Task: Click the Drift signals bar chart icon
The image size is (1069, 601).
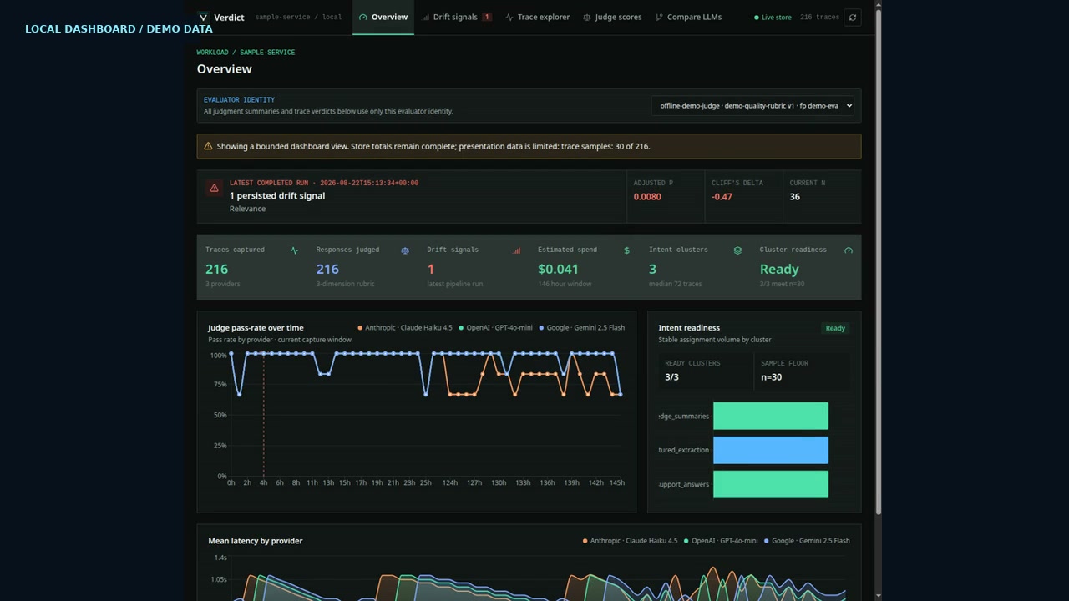Action: [516, 250]
